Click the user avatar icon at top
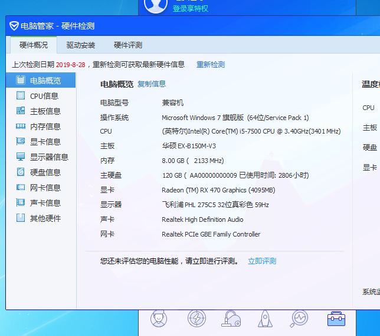This screenshot has height=336, width=380. 156,5
